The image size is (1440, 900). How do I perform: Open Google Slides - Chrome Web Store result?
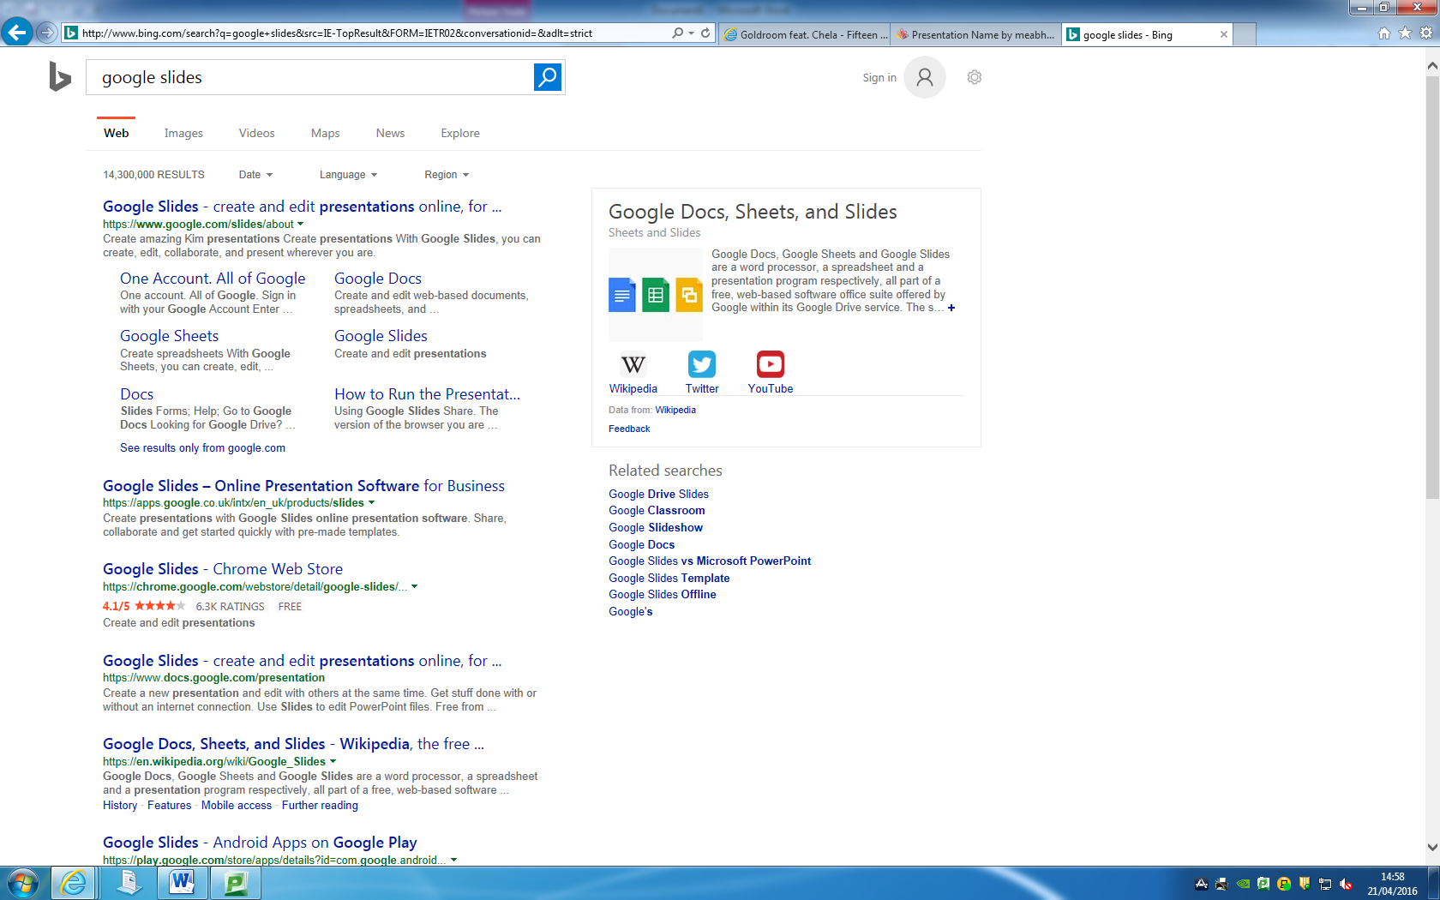click(x=223, y=569)
